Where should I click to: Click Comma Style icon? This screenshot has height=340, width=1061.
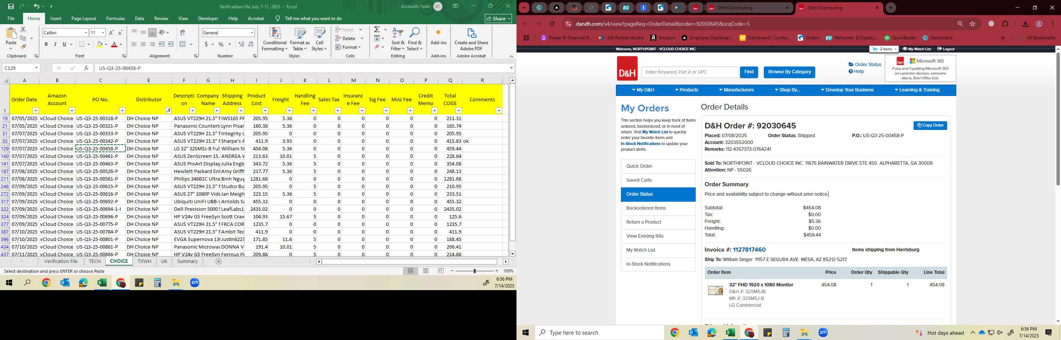pos(230,45)
